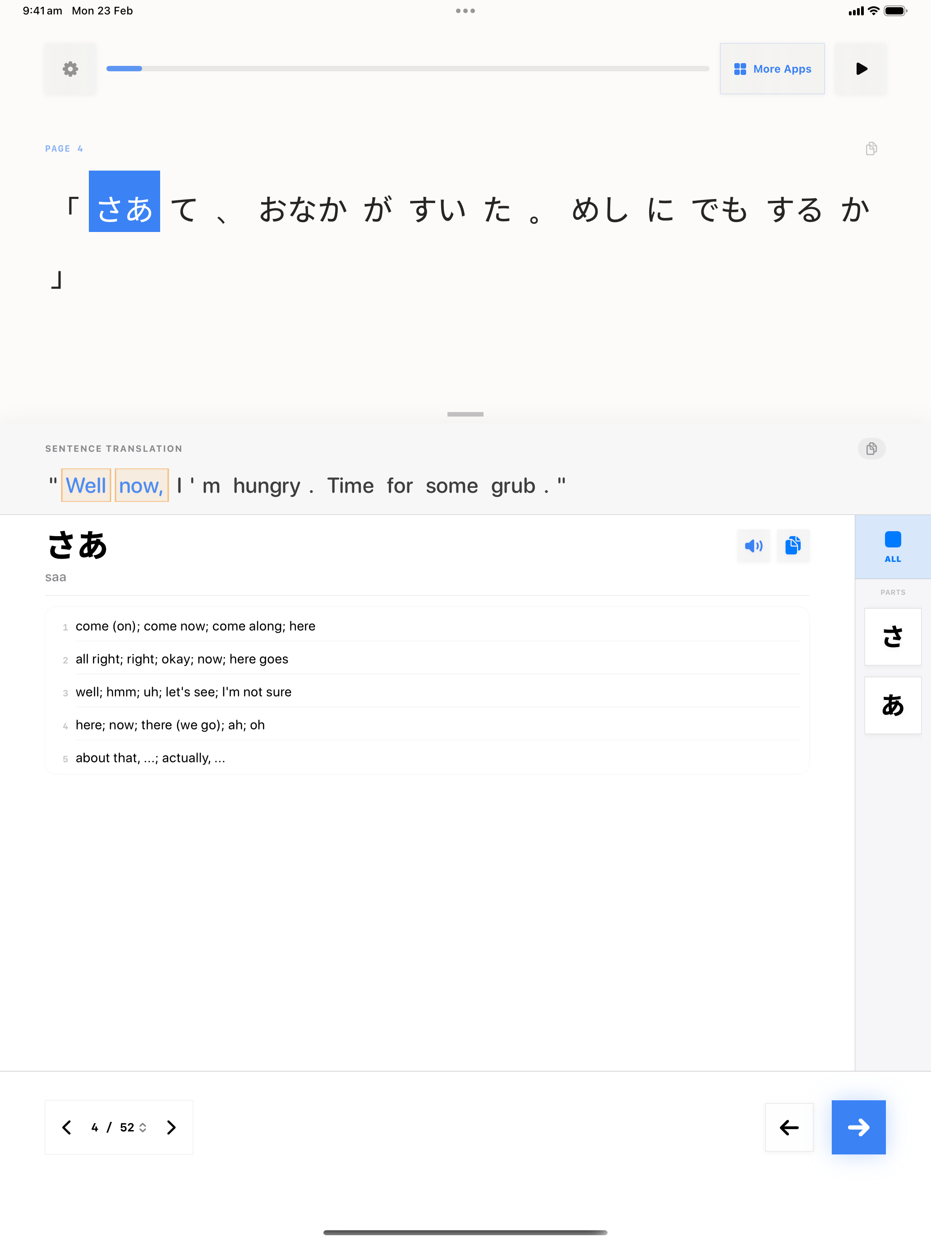The width and height of the screenshot is (931, 1242).
Task: Tap the word おなか in the sentence
Action: [x=303, y=210]
